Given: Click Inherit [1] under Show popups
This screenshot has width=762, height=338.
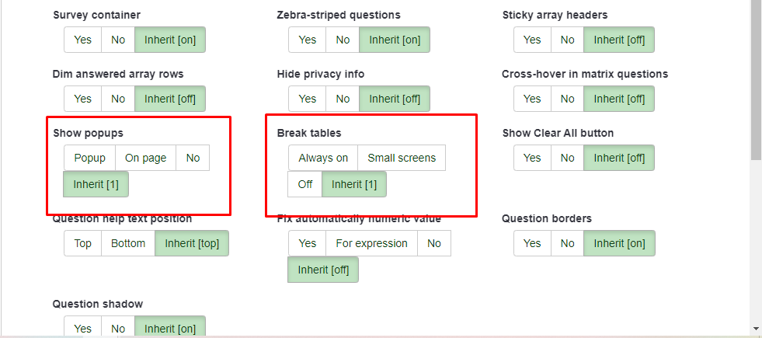Looking at the screenshot, I should [x=96, y=184].
